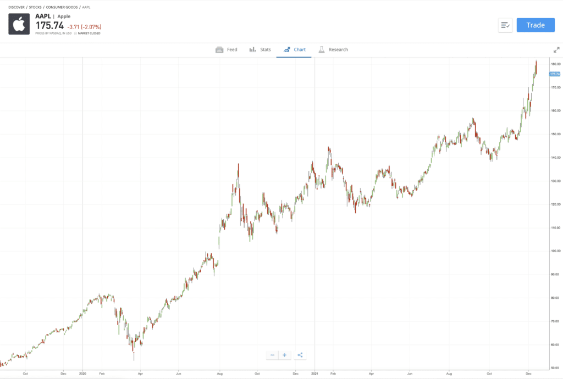Click the MARKET CLOSED status text

point(89,34)
